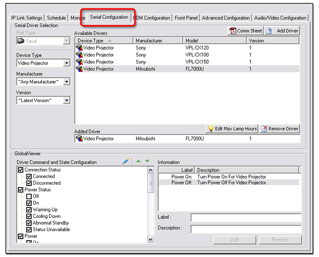Viewport: 319px width, 257px height.
Task: Uncheck the Cooling Down checkbox
Action: [x=29, y=216]
